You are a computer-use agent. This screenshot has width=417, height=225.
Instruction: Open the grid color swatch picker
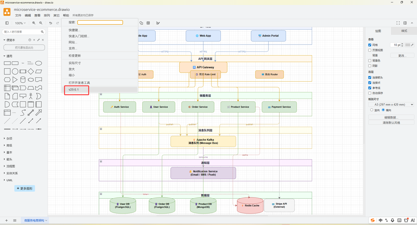coord(408,45)
